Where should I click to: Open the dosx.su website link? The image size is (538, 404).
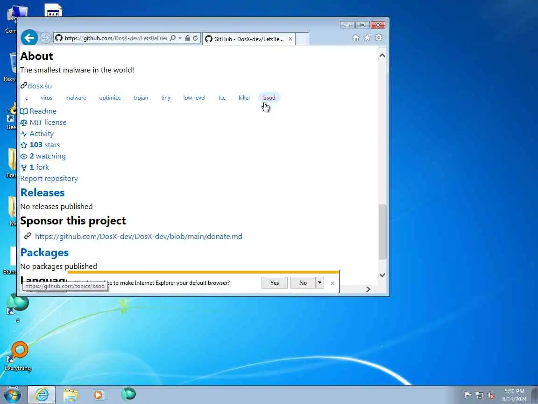[x=39, y=86]
